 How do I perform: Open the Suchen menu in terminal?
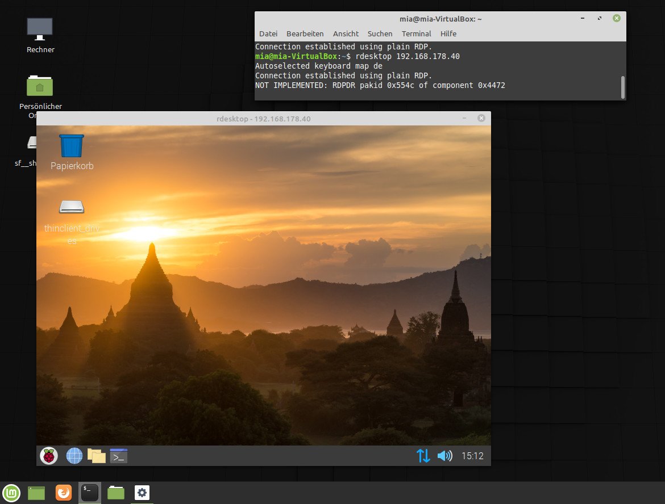[x=380, y=33]
